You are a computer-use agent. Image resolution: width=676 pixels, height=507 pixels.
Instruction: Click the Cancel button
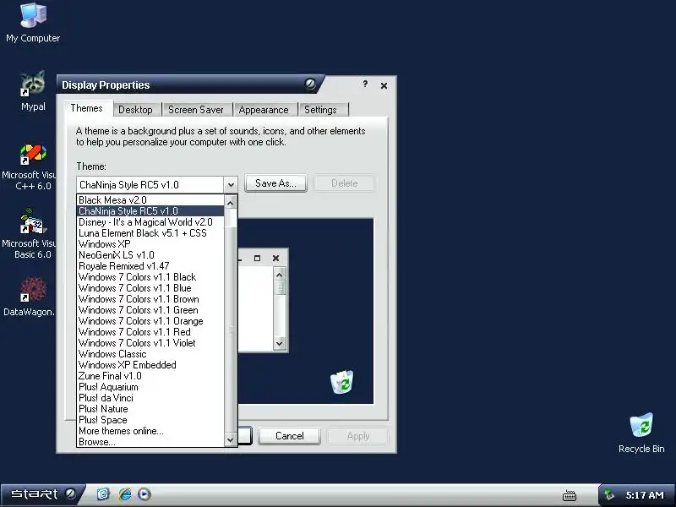coord(289,436)
